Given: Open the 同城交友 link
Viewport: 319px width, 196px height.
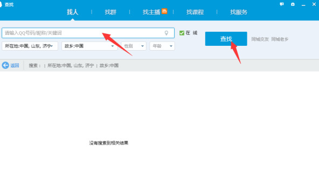Looking at the screenshot, I should (260, 39).
